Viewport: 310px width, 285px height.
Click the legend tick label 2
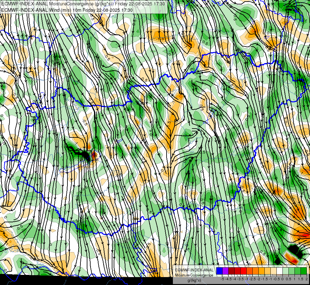point(307,279)
